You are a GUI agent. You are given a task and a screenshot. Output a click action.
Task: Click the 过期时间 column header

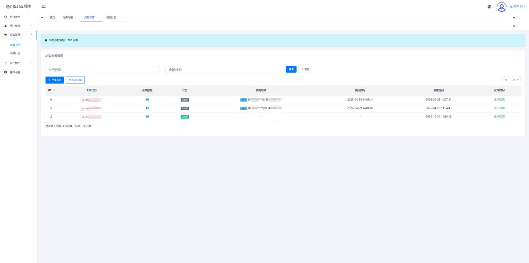tap(499, 90)
